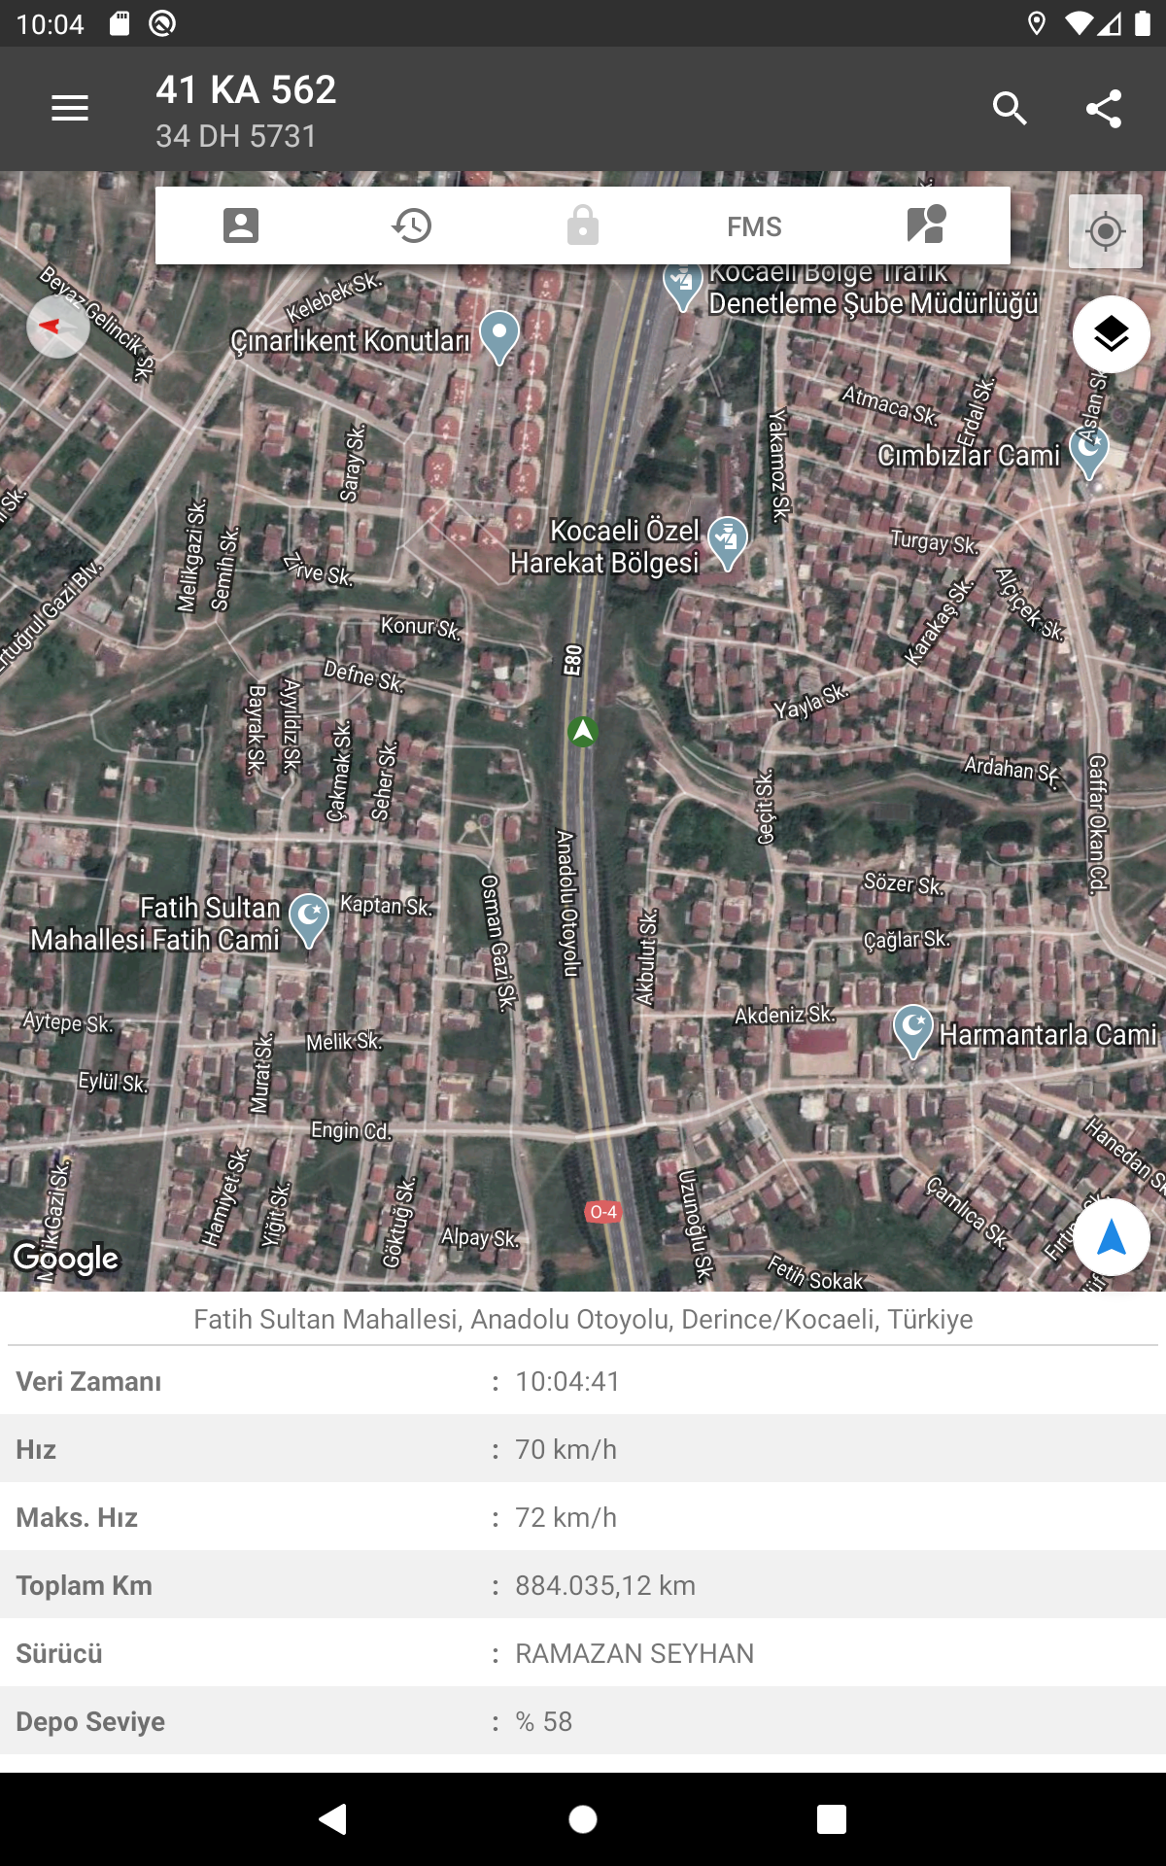Tap the E80 road label
The image size is (1166, 1866).
pos(573,661)
